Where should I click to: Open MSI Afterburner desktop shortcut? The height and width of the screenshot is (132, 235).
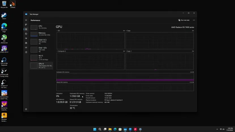(4, 39)
